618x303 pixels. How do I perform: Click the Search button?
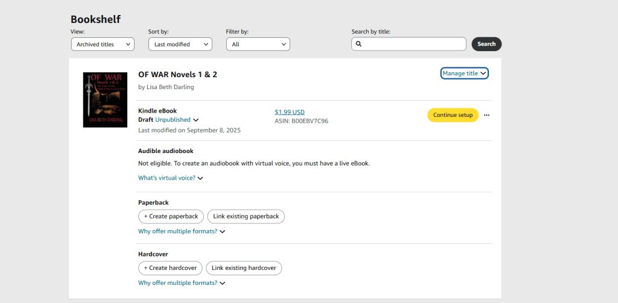click(486, 44)
